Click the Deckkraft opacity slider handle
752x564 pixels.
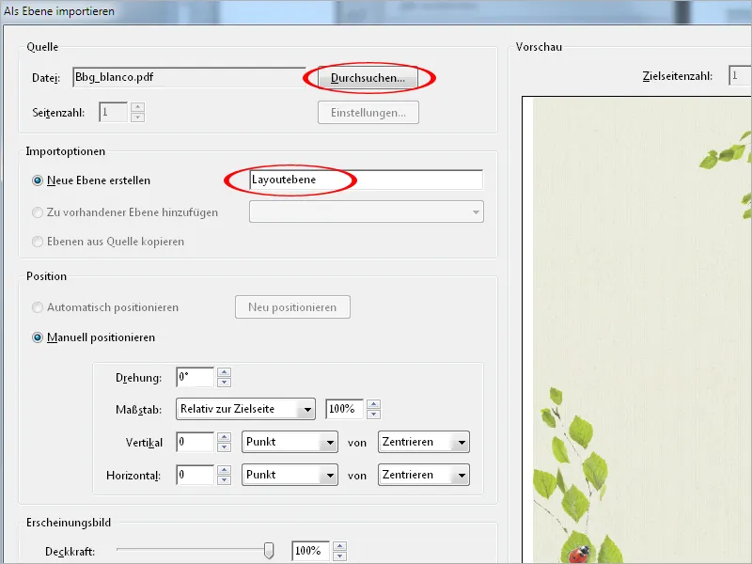[269, 551]
